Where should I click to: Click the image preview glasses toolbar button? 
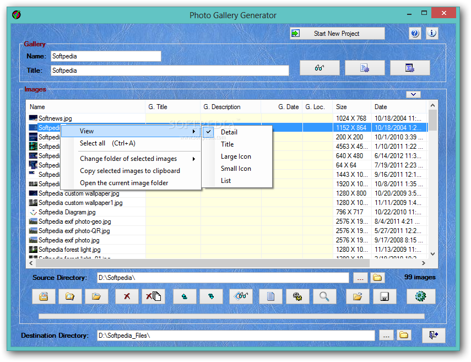[x=241, y=296]
